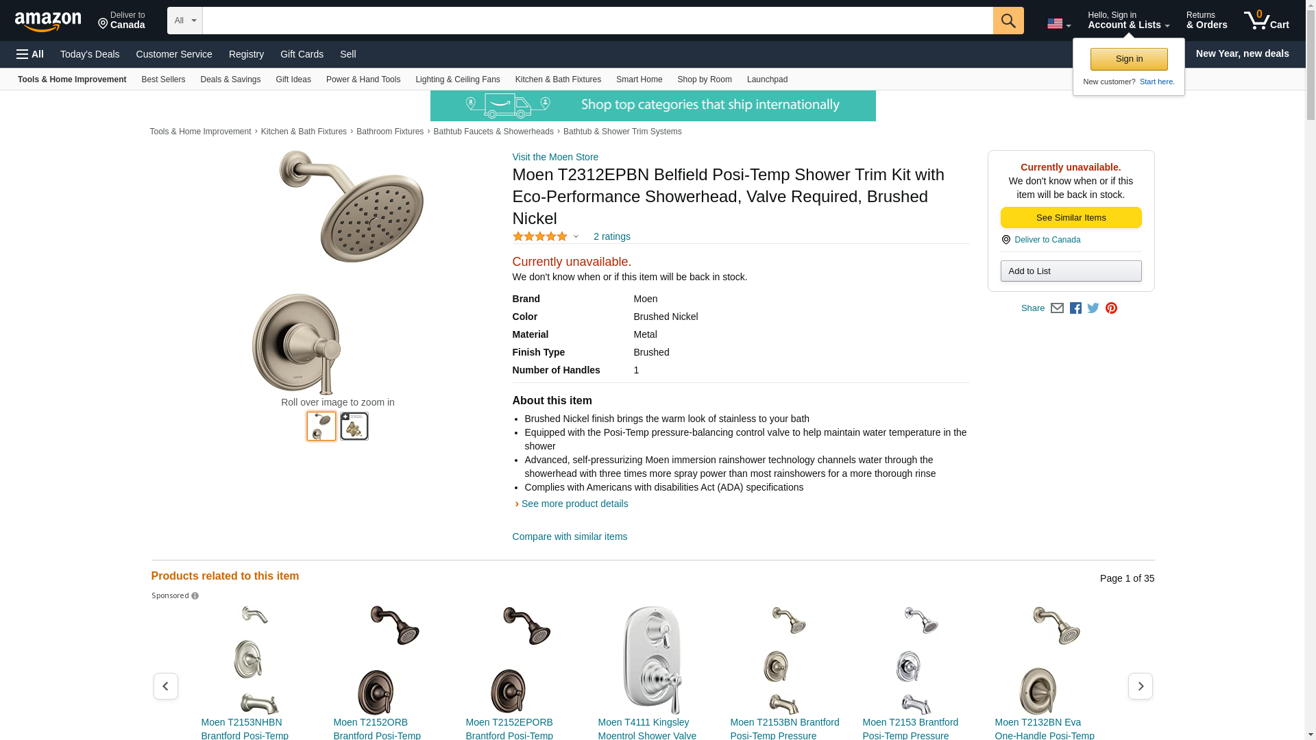
Task: Open the language flag selector dropdown
Action: point(1058,23)
